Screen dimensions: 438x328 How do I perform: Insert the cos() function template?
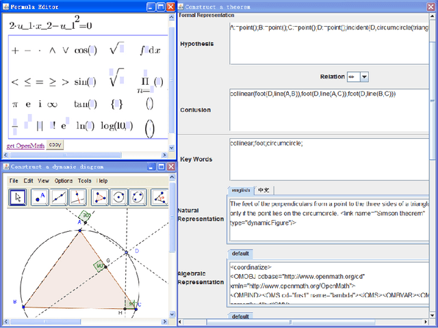tap(86, 50)
